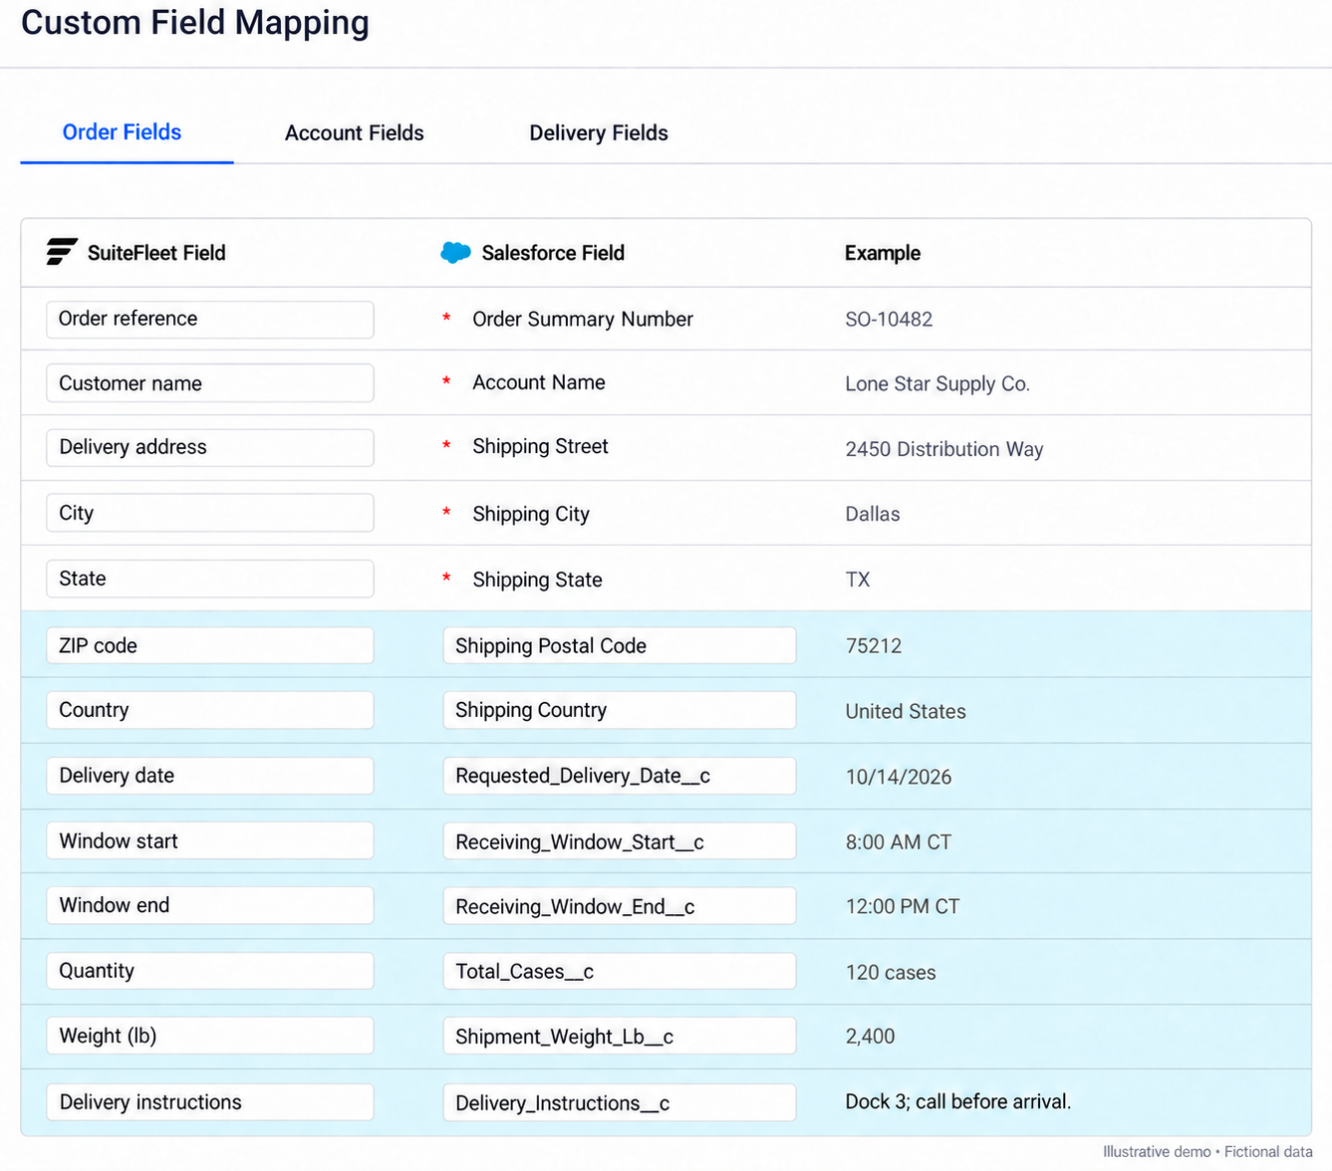The height and width of the screenshot is (1171, 1332).
Task: Click the Shipping Street label
Action: 540,447
